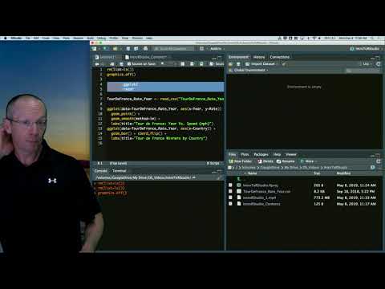Click the find magnifier icon in editor toolbar
Viewport: 385px width, 289px height.
coord(162,64)
